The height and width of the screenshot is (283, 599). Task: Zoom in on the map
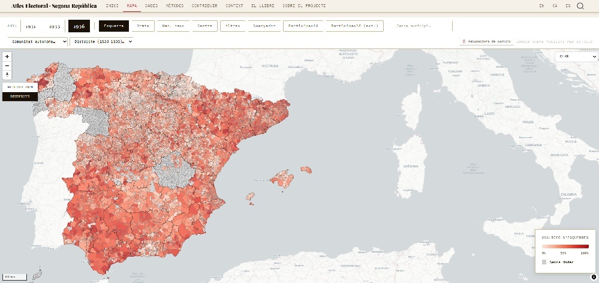[7, 56]
